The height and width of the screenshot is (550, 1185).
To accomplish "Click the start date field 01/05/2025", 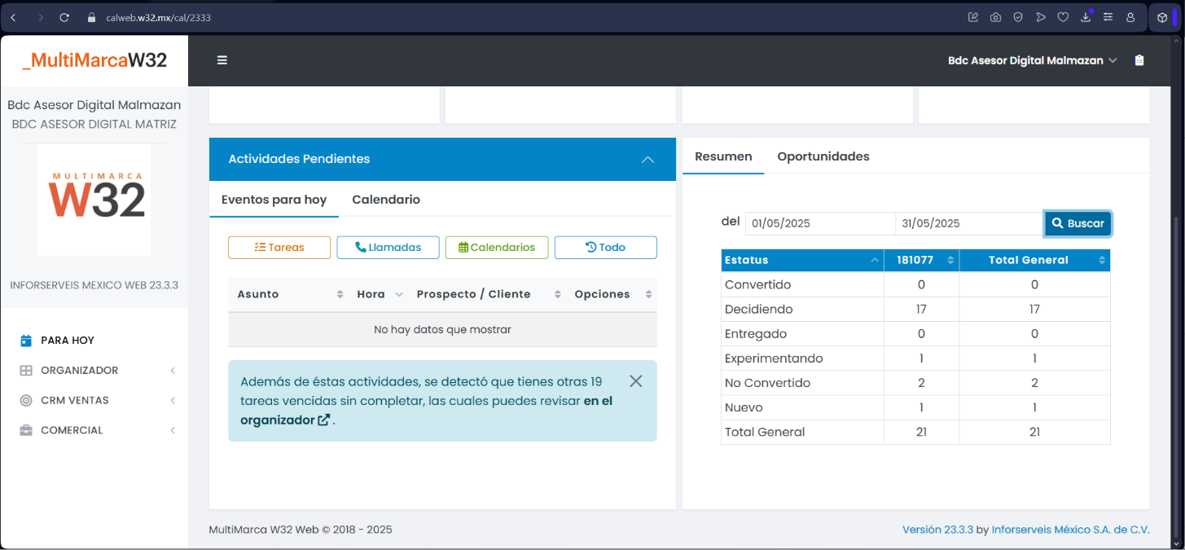I will [820, 223].
